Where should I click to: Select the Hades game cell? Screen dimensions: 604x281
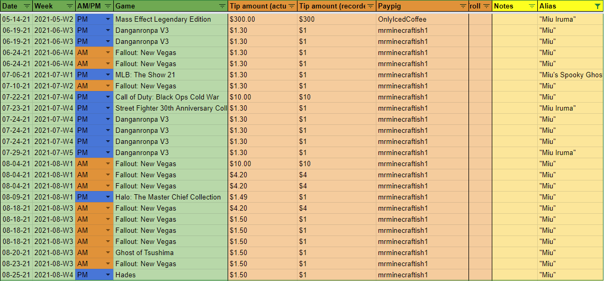coord(170,275)
